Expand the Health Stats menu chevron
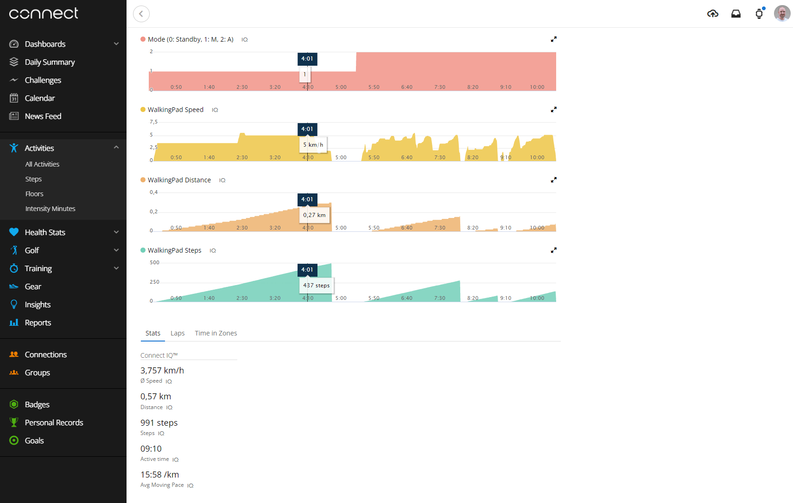Viewport: 793px width, 503px height. pos(116,232)
